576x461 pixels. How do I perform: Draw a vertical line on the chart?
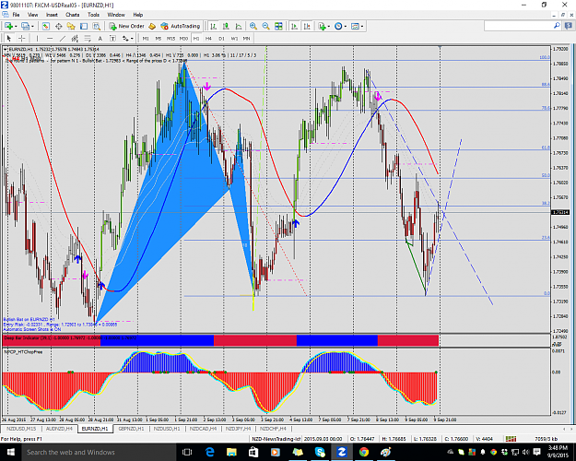37,38
